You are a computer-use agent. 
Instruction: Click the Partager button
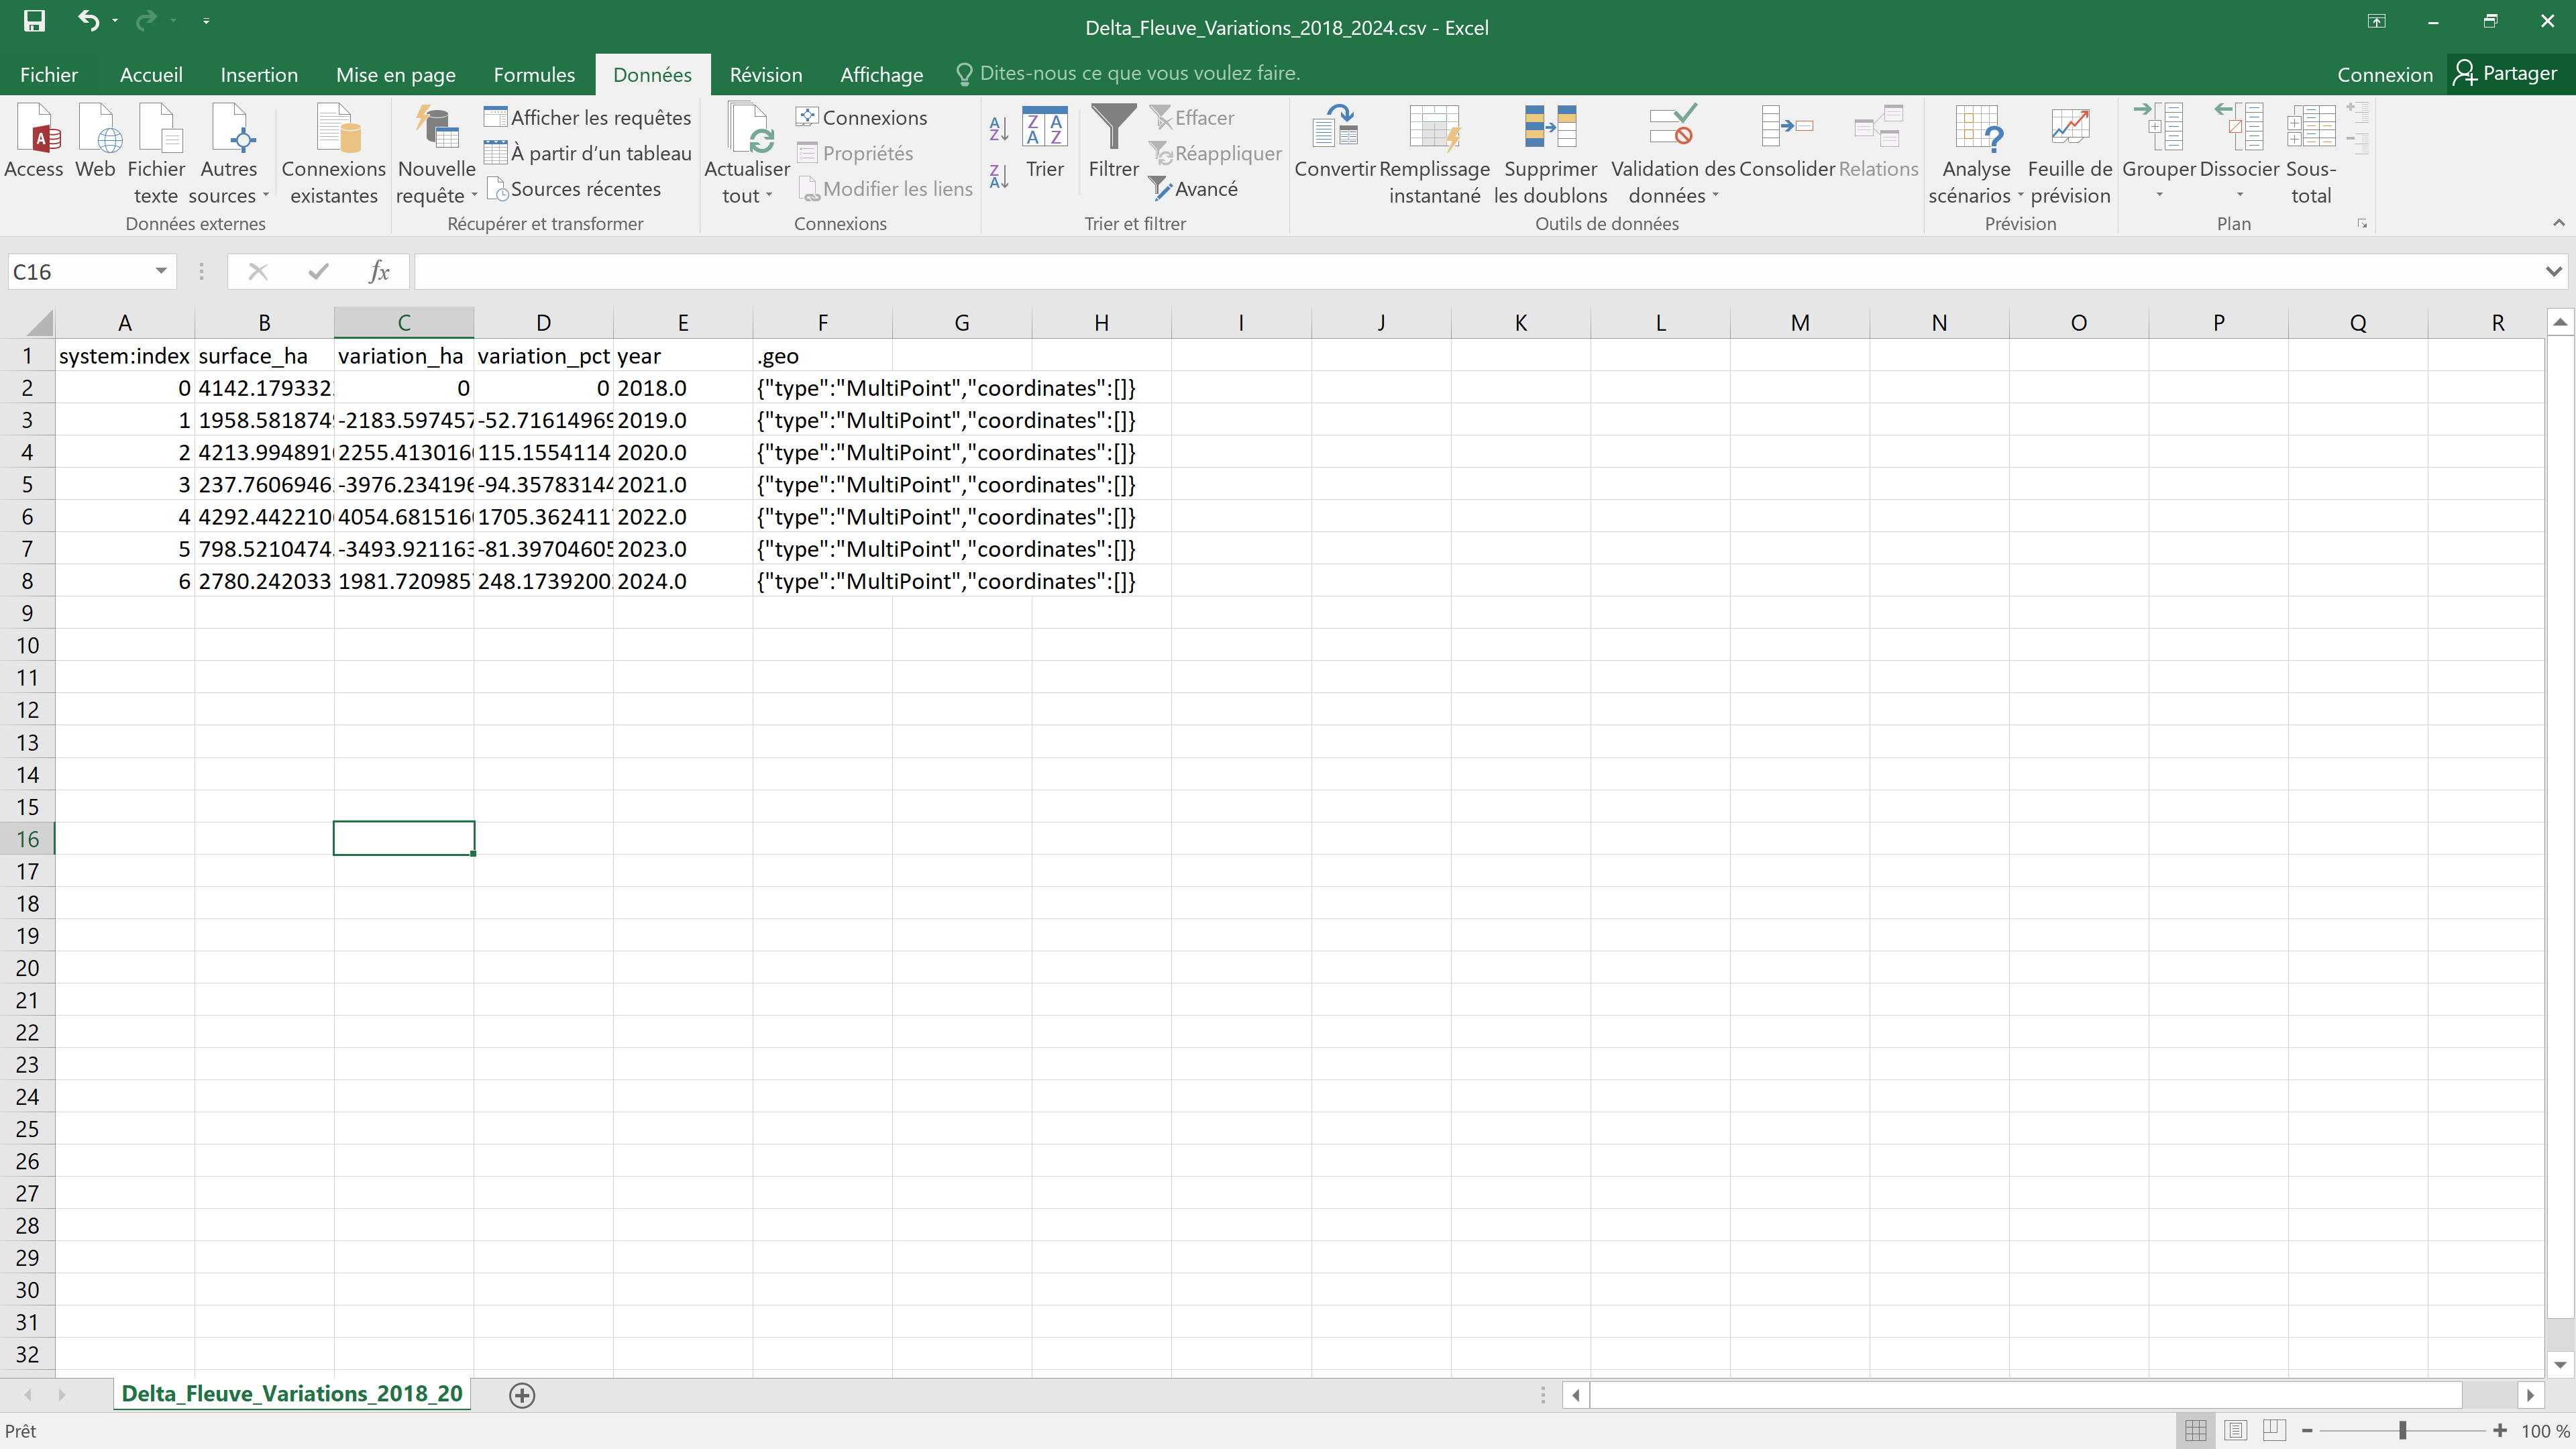pyautogui.click(x=2506, y=73)
